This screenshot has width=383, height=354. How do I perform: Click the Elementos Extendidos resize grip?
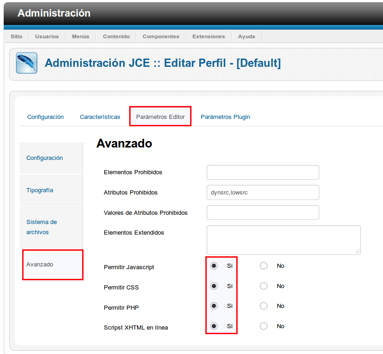point(358,252)
